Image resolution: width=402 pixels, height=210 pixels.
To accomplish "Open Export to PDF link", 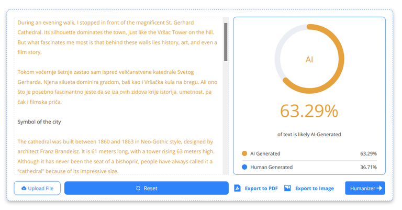I will point(261,189).
